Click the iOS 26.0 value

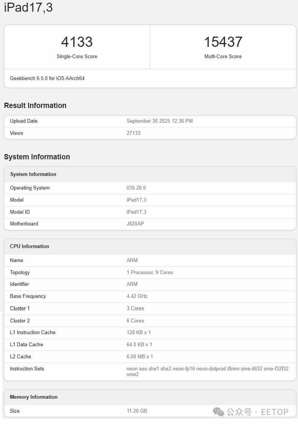tap(136, 188)
